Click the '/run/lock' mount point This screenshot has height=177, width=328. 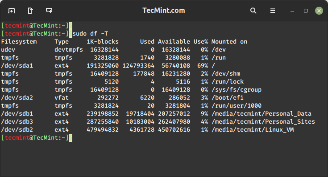228,81
